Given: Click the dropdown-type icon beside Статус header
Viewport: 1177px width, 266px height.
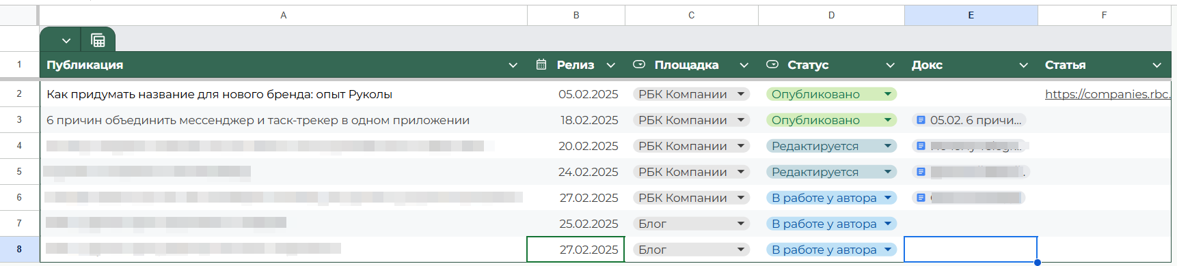Looking at the screenshot, I should [772, 65].
